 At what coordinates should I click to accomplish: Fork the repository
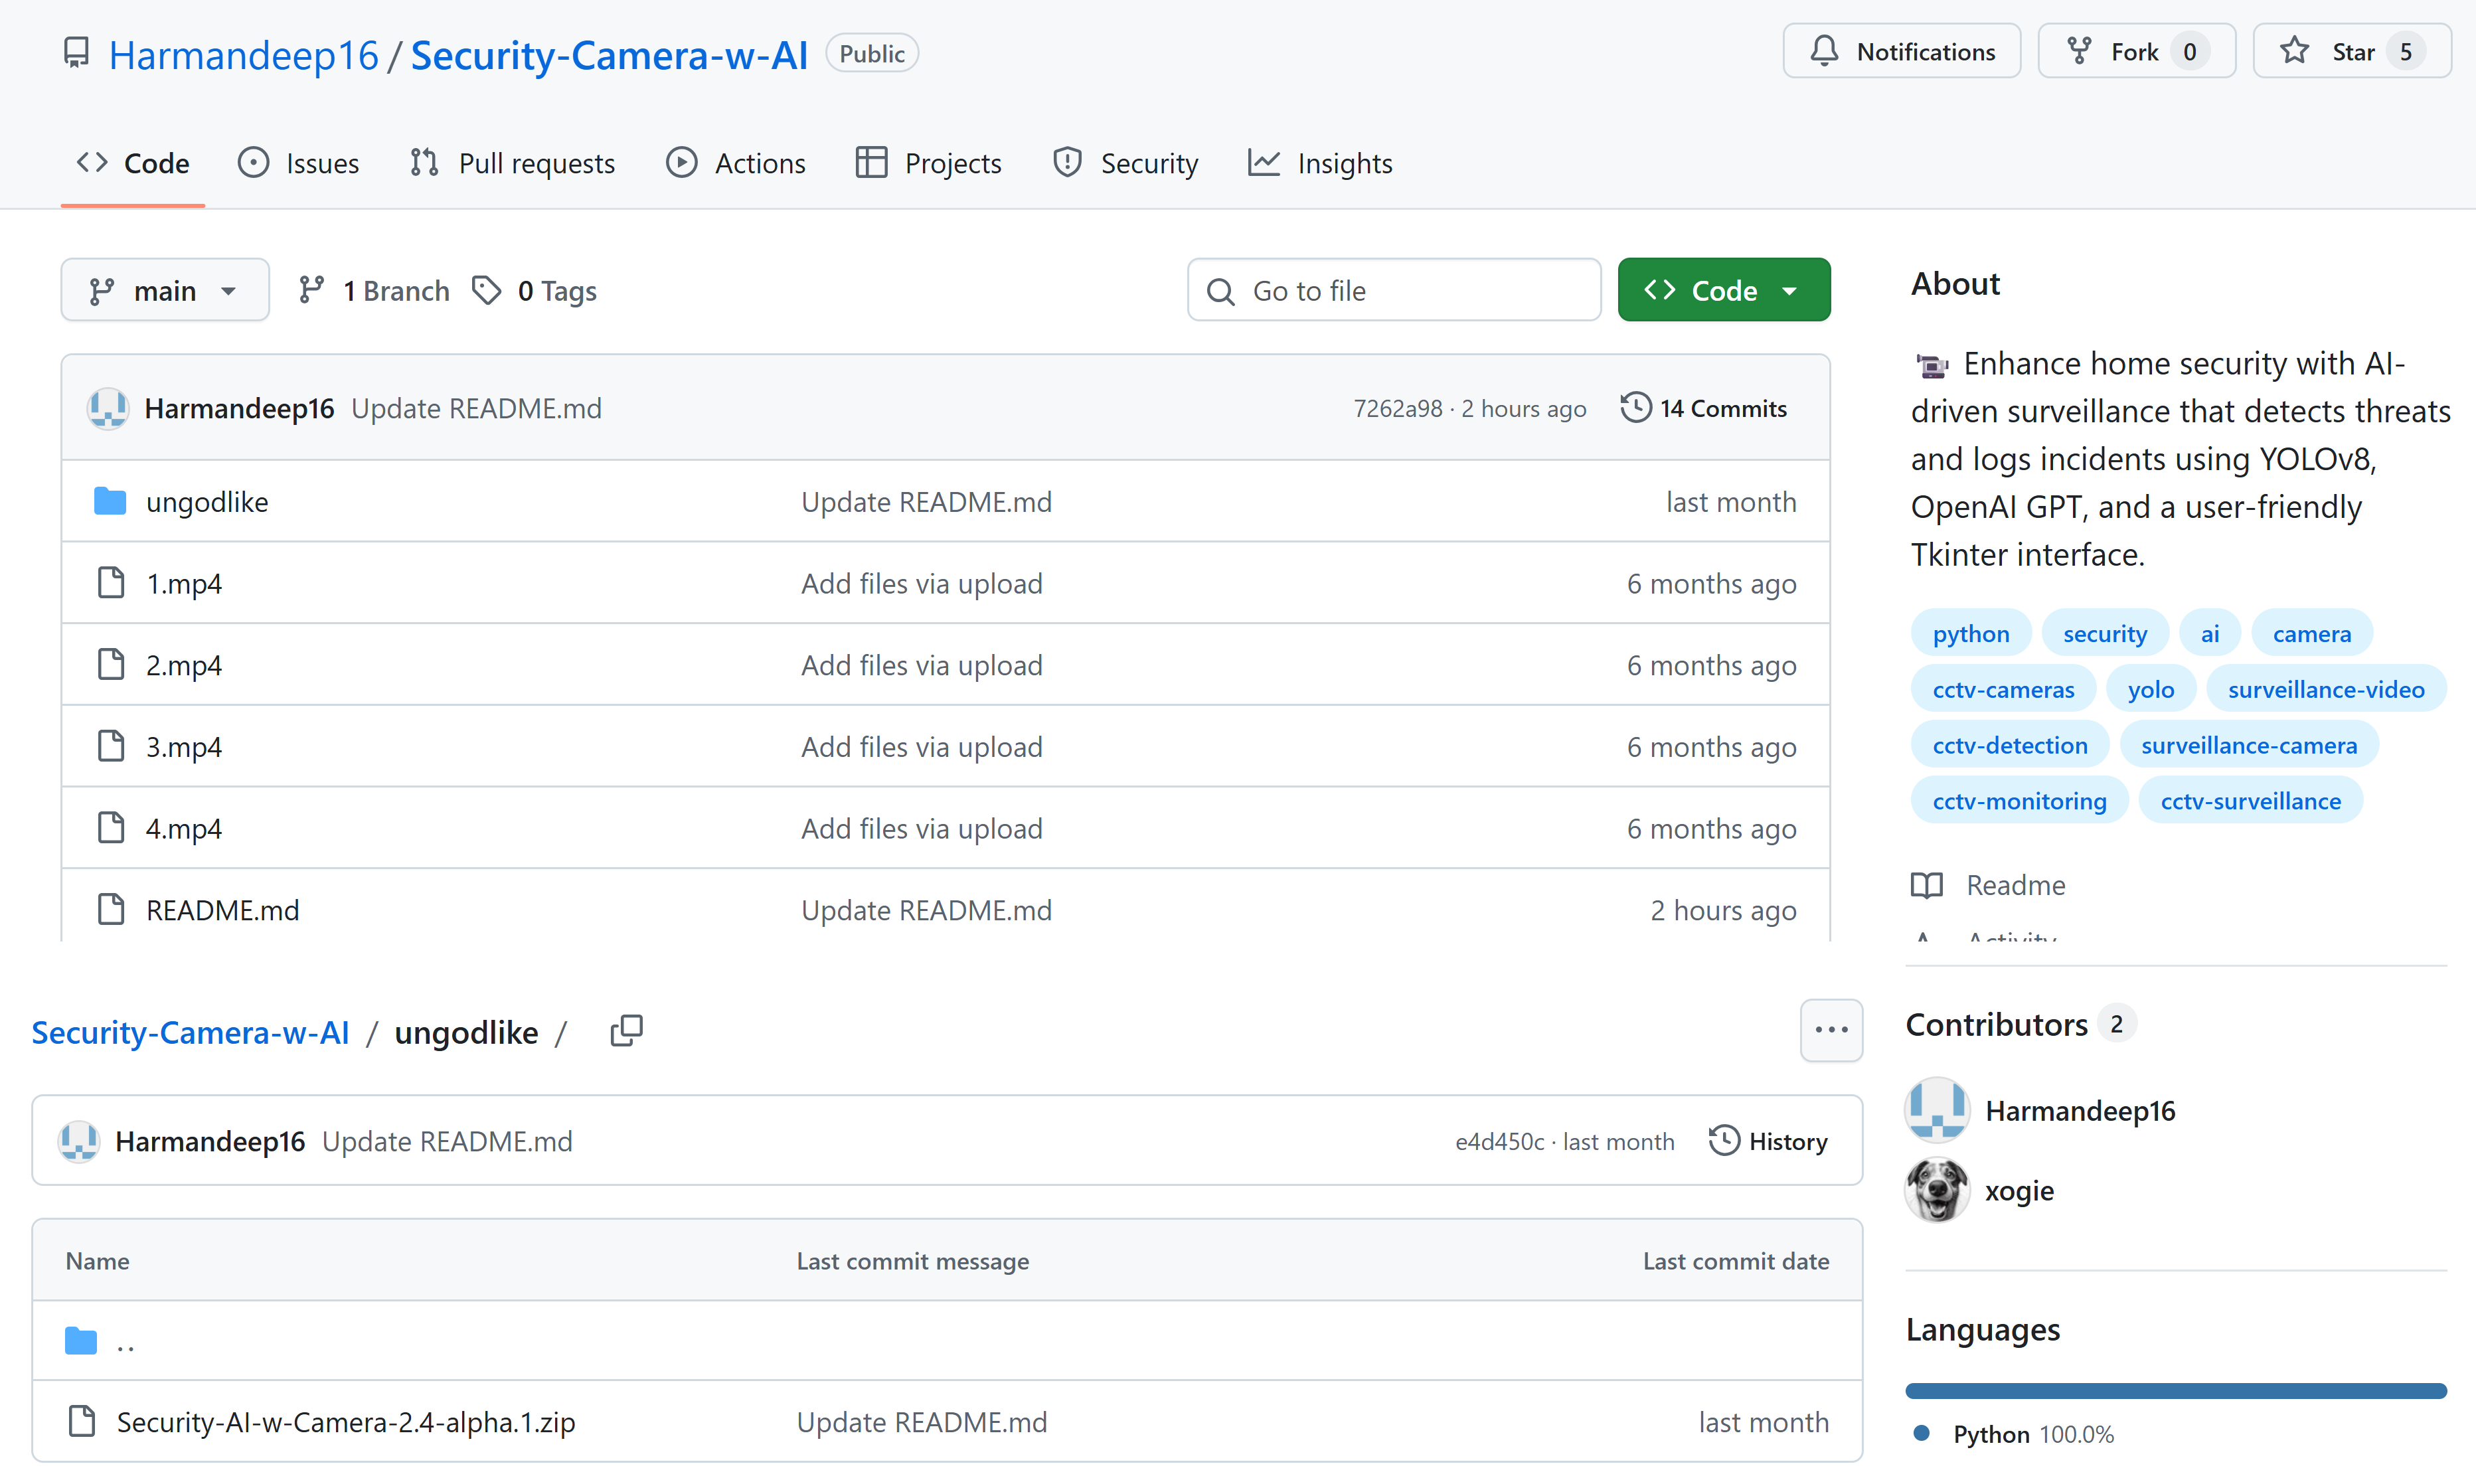pyautogui.click(x=2135, y=52)
